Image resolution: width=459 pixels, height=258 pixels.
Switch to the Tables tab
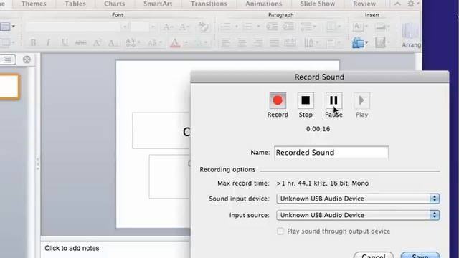coord(75,4)
